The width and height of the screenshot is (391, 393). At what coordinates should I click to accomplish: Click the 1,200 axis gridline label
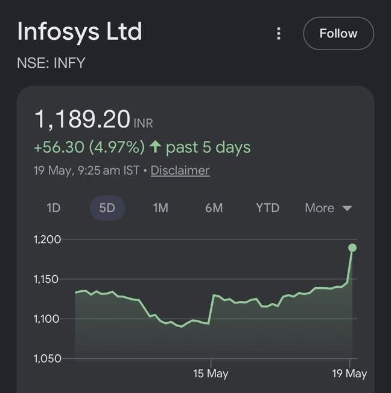(x=47, y=239)
